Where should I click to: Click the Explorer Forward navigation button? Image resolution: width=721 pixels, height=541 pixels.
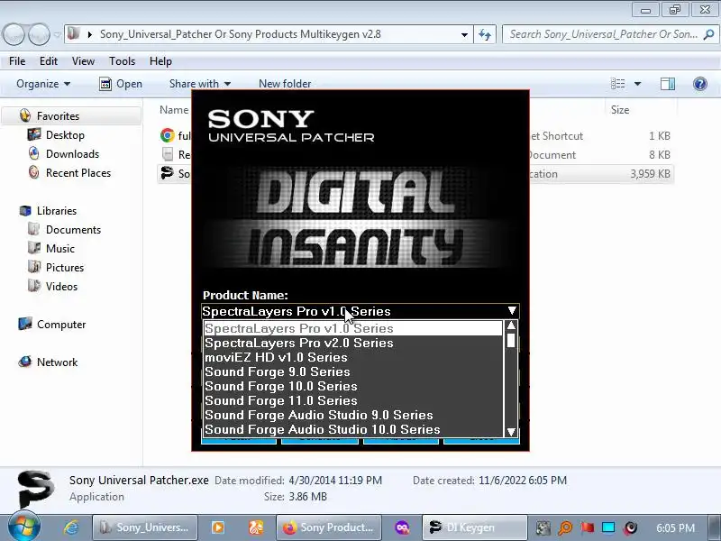pyautogui.click(x=39, y=34)
